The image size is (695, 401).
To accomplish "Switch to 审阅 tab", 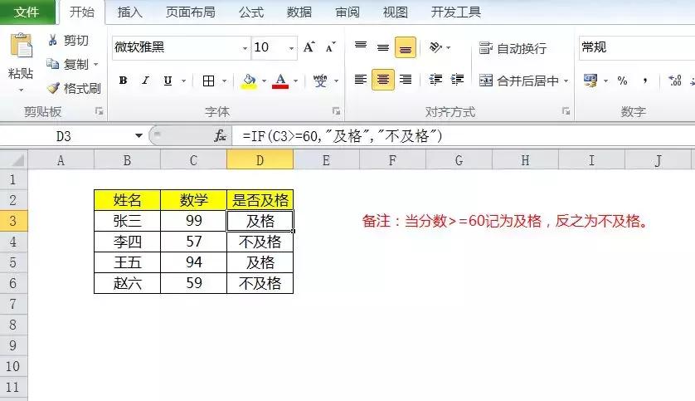I will [x=347, y=12].
